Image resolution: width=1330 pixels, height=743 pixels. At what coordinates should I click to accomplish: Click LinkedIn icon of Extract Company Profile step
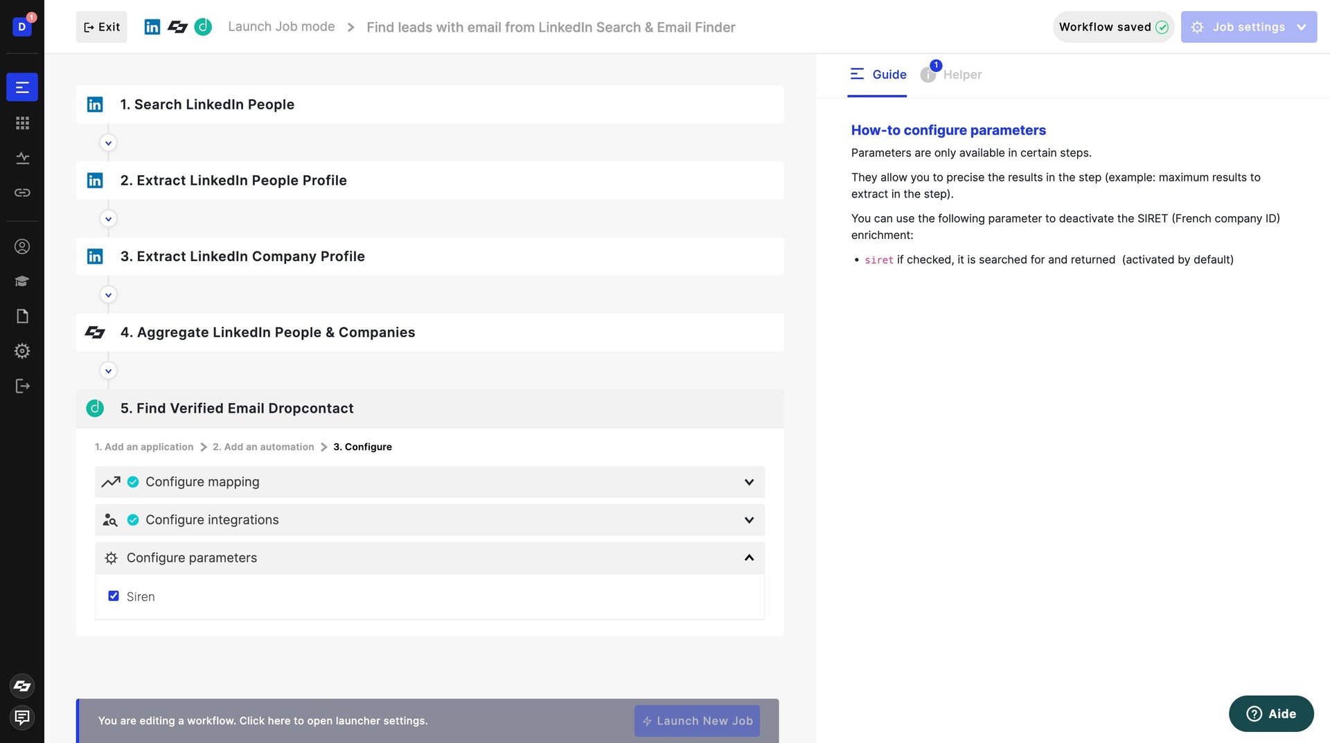point(95,256)
